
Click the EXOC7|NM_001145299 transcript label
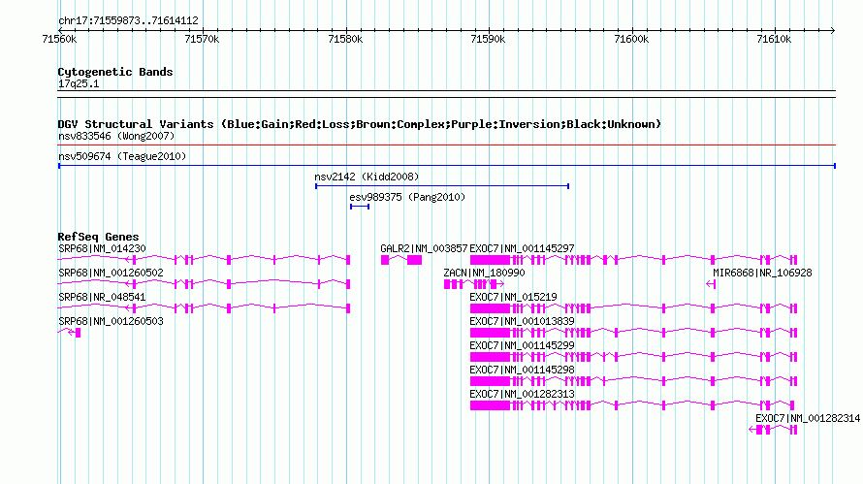click(x=522, y=345)
